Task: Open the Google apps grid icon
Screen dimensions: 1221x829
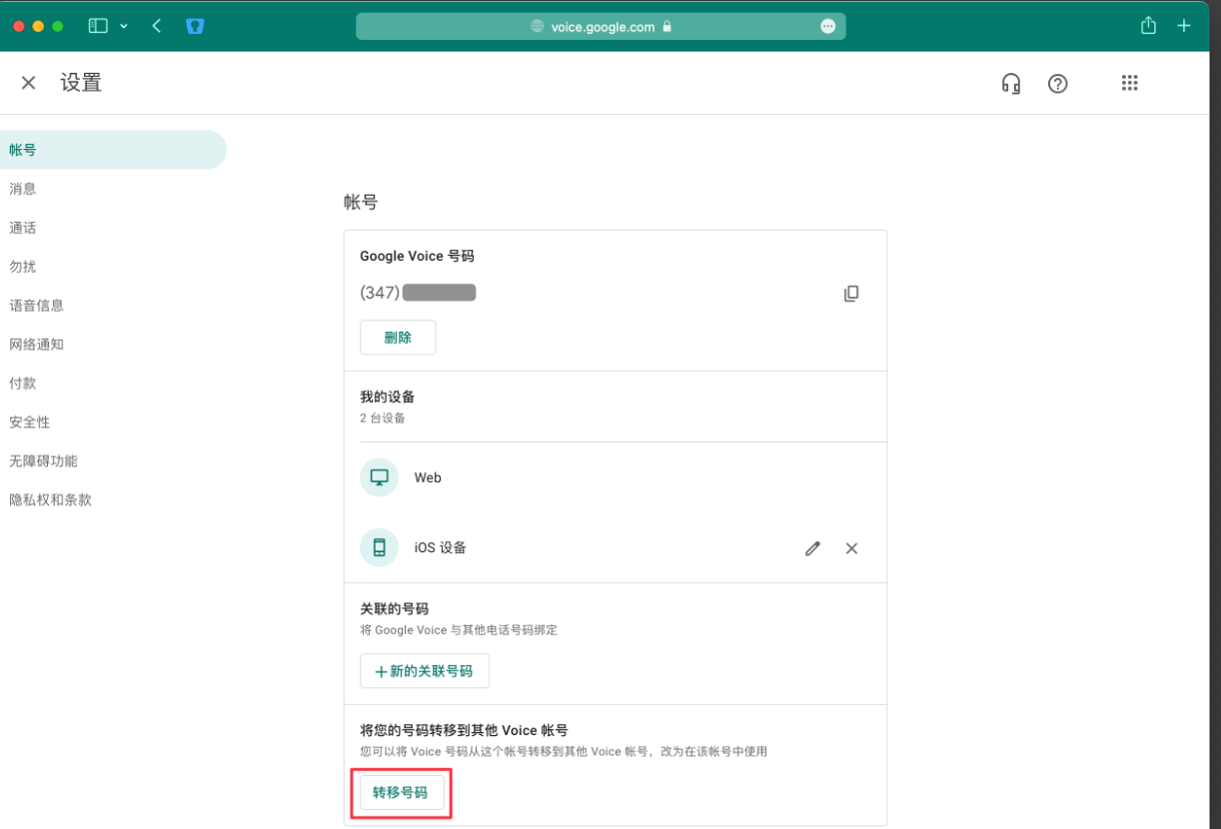Action: [1130, 84]
